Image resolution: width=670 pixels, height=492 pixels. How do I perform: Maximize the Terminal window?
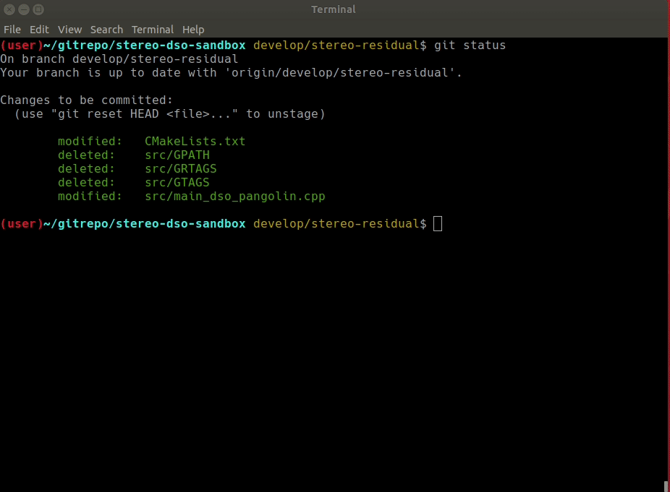click(38, 9)
